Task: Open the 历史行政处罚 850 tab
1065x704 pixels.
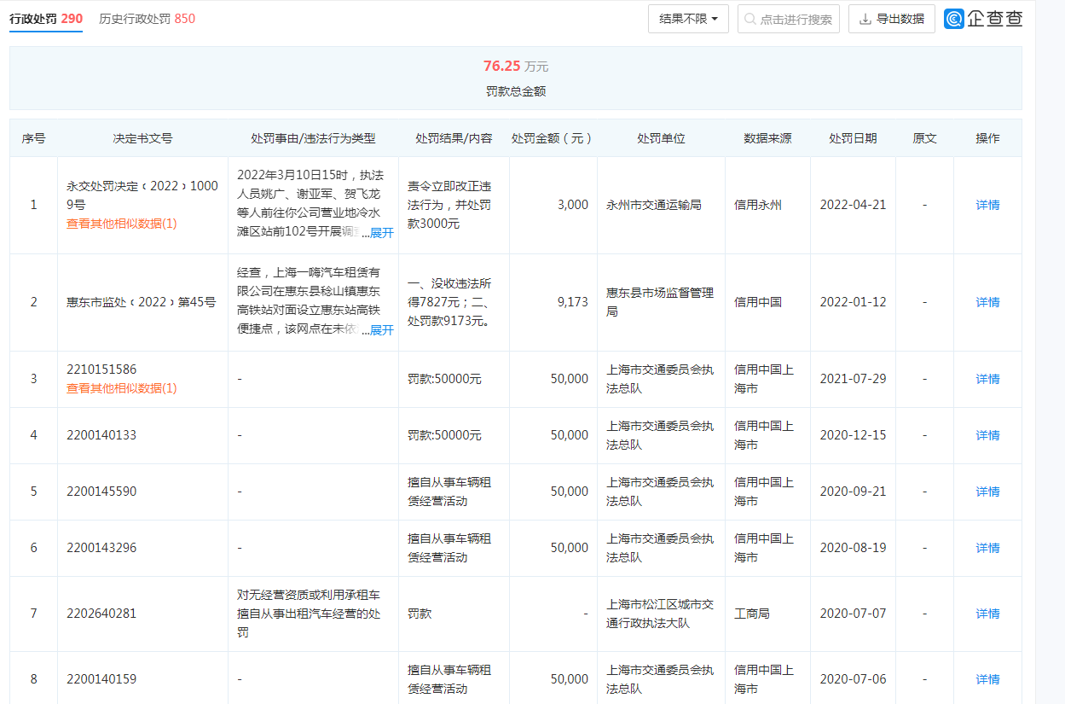Action: (147, 19)
